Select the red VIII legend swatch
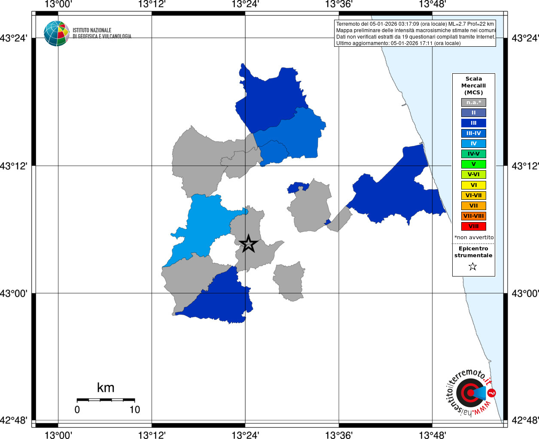 point(474,226)
